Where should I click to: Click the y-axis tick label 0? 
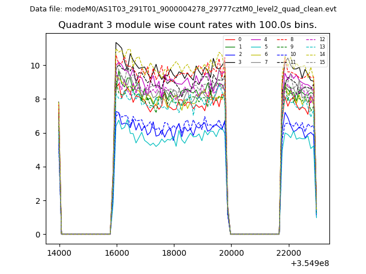(38, 235)
